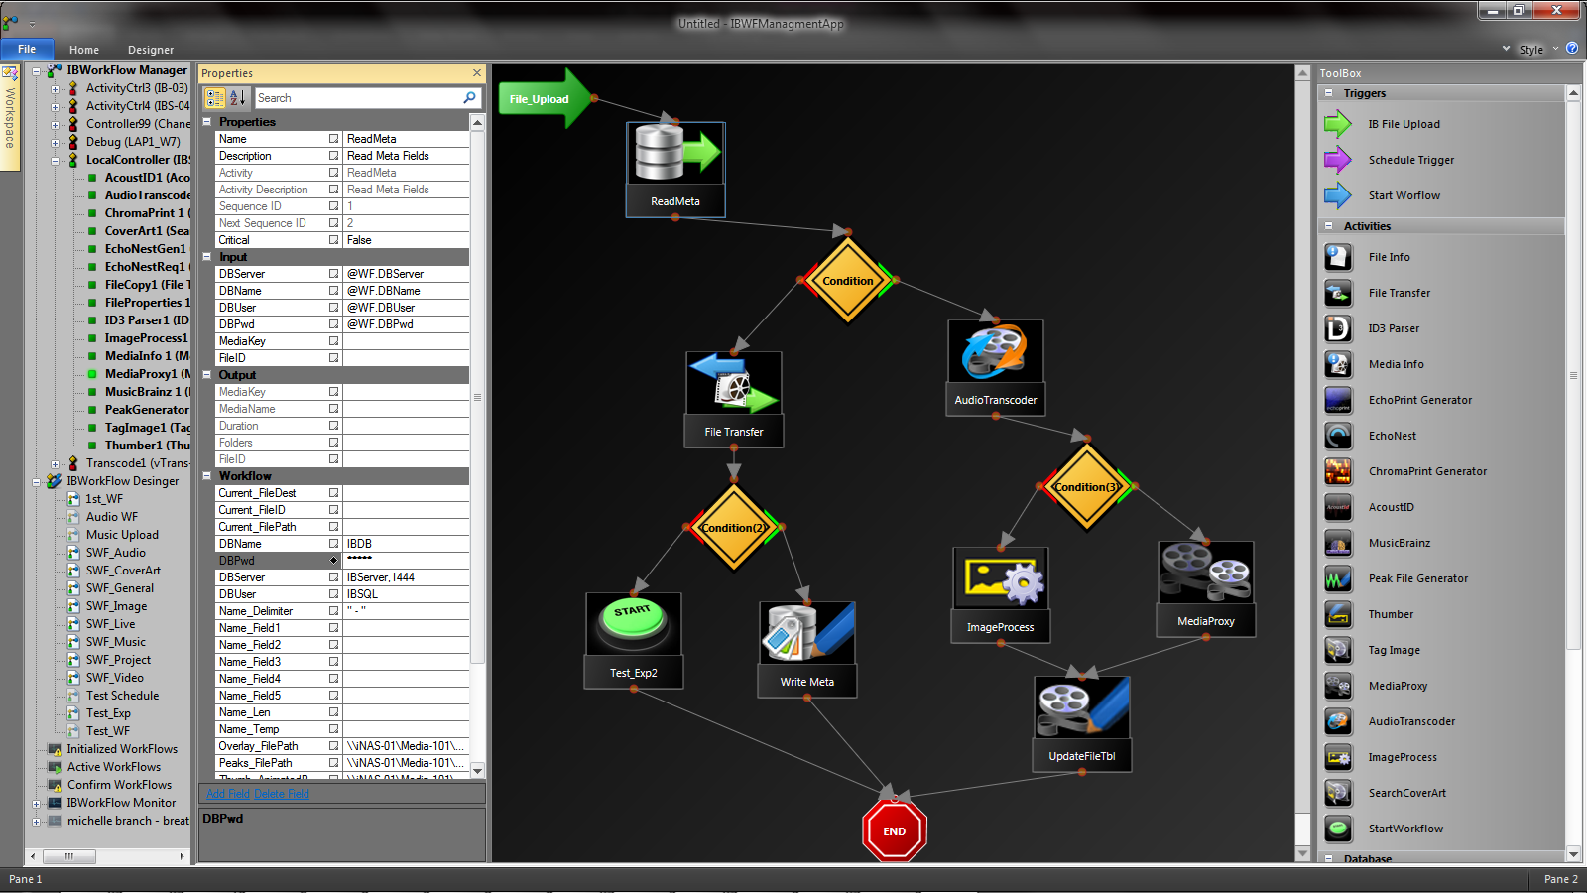Click the marker box beside Name_Delimiter
Screen dimensions: 1587x893
pos(334,611)
